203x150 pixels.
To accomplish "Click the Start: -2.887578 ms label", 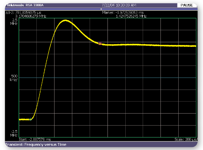I will [x=35, y=140].
